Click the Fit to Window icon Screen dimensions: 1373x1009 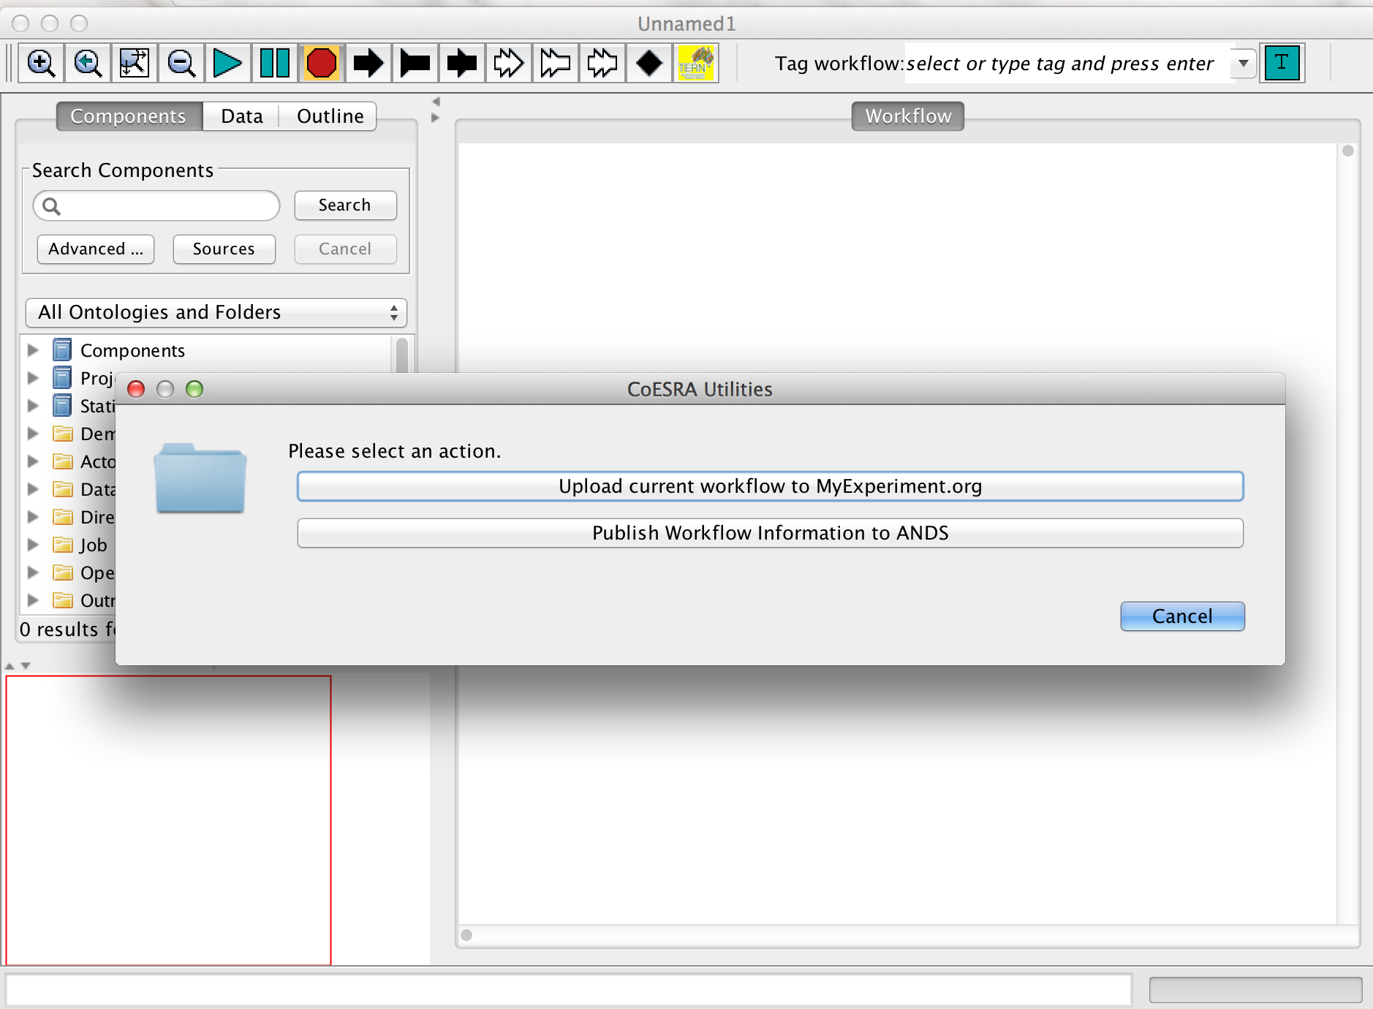tap(135, 63)
